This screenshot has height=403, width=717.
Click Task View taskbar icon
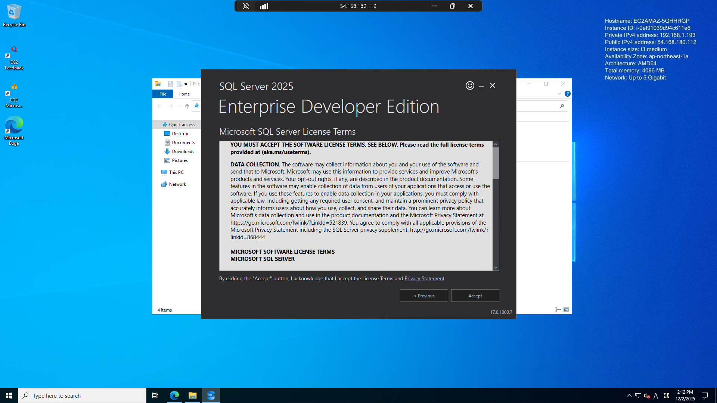point(155,396)
